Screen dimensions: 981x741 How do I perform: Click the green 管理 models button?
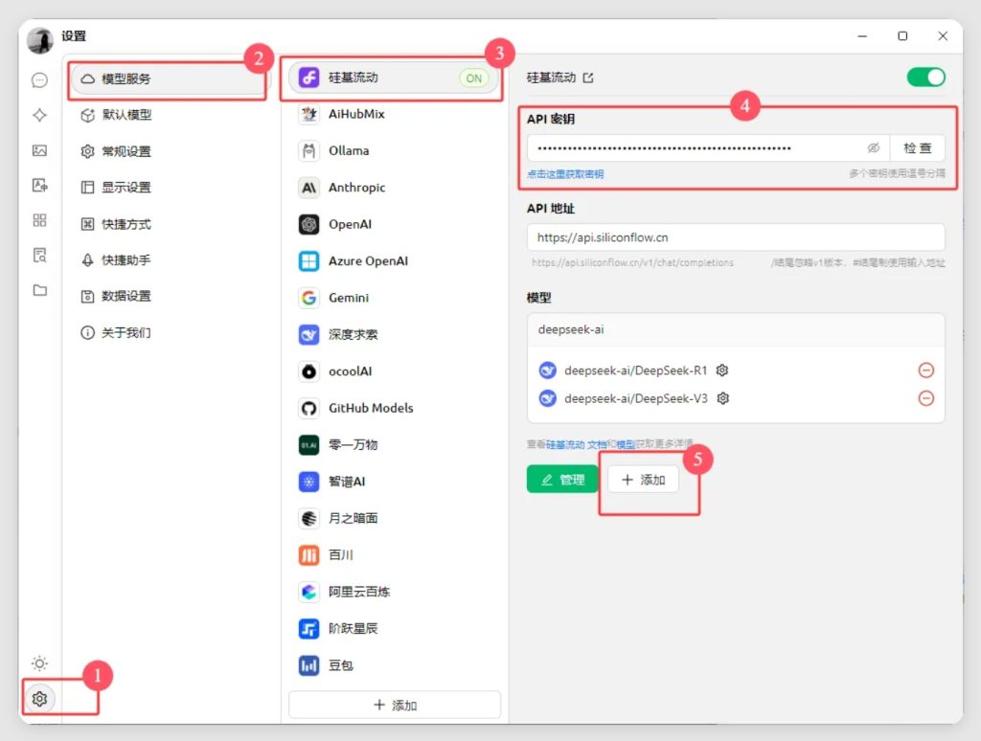[x=562, y=480]
